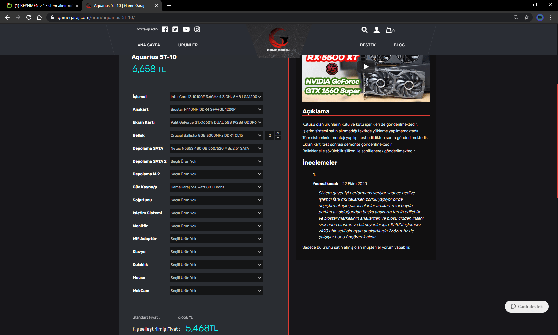Open the Depolama SATA dropdown

click(x=216, y=148)
